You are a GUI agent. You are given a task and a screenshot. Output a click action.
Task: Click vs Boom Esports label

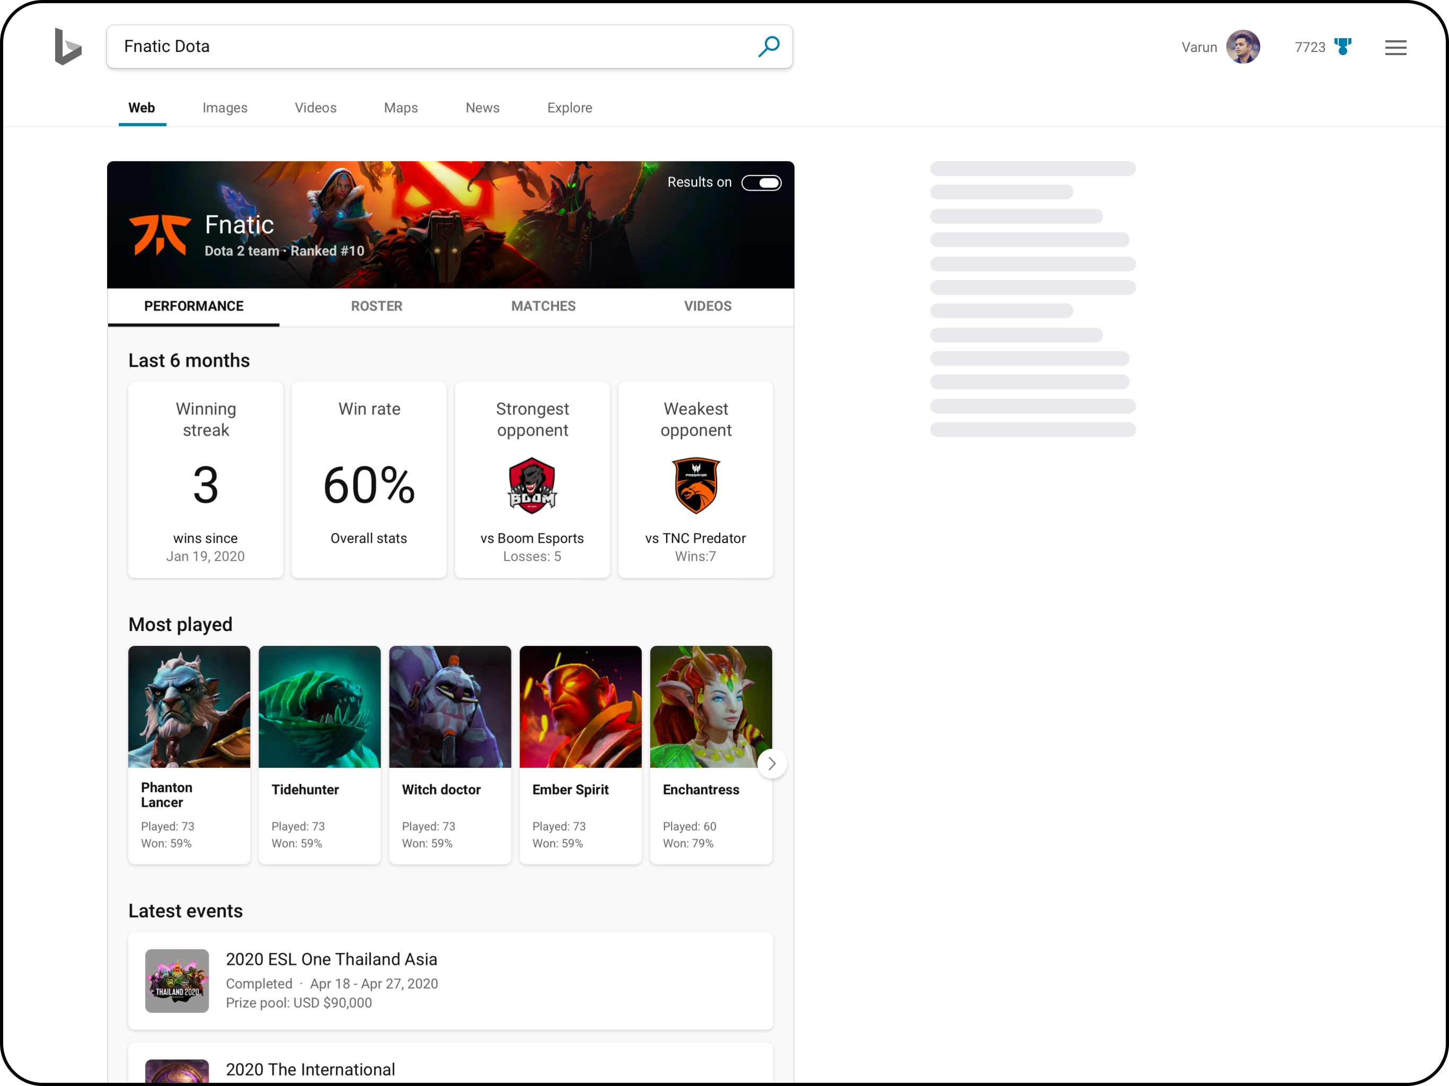(532, 538)
